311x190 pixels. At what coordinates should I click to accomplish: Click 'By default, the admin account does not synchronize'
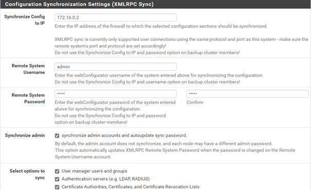pyautogui.click(x=163, y=143)
